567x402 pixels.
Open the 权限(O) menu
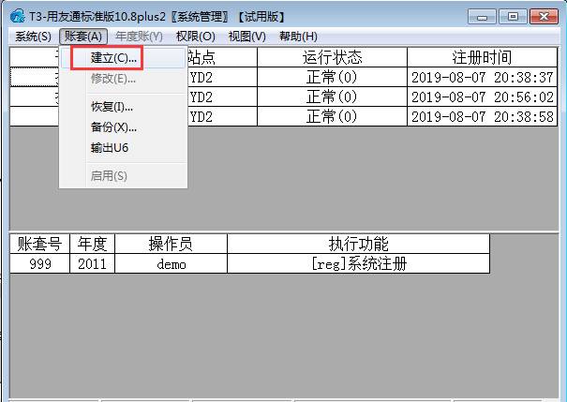pyautogui.click(x=196, y=37)
